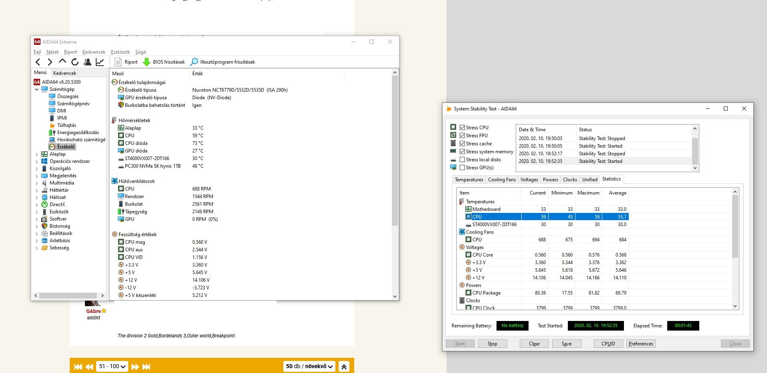
Task: Select the Túlhajtás flame icon in tree
Action: pyautogui.click(x=52, y=125)
